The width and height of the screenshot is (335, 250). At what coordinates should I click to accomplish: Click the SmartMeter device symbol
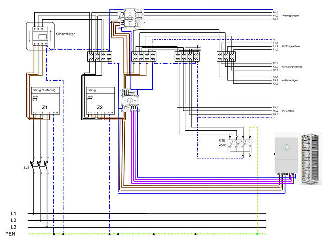pos(41,36)
